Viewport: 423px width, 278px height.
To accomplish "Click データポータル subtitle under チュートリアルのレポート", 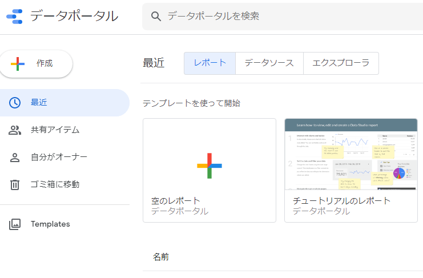I will 321,211.
